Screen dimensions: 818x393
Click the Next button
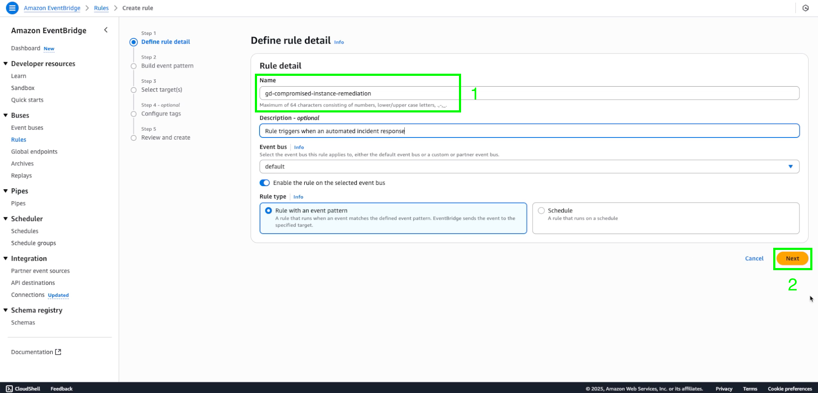[x=792, y=259]
